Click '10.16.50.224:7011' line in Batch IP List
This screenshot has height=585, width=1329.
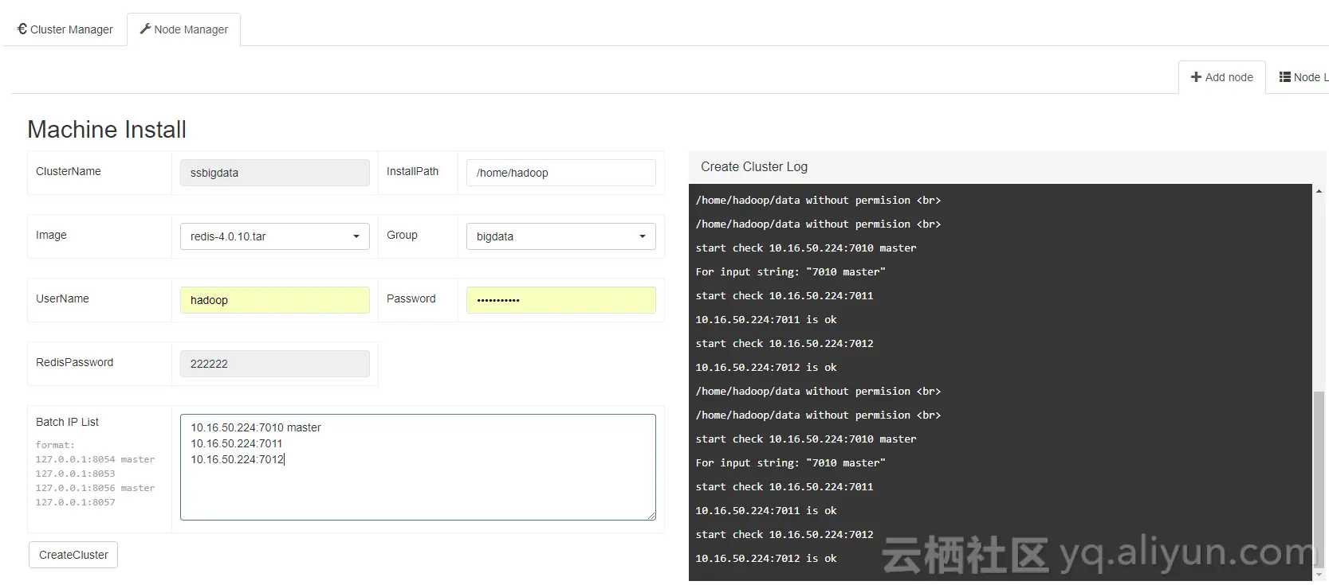coord(236,443)
